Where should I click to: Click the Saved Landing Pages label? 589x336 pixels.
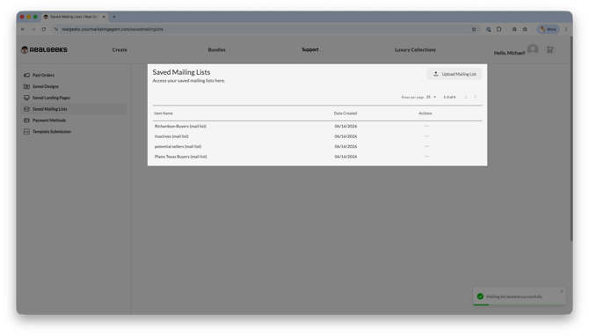pyautogui.click(x=51, y=98)
